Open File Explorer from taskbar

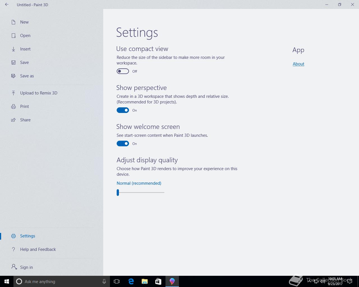pos(145,281)
